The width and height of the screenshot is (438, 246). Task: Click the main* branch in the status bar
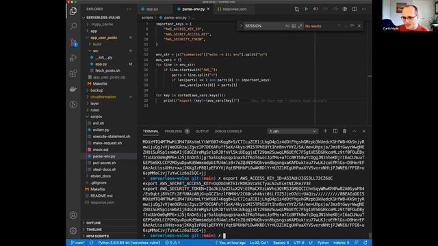pyautogui.click(x=78, y=243)
